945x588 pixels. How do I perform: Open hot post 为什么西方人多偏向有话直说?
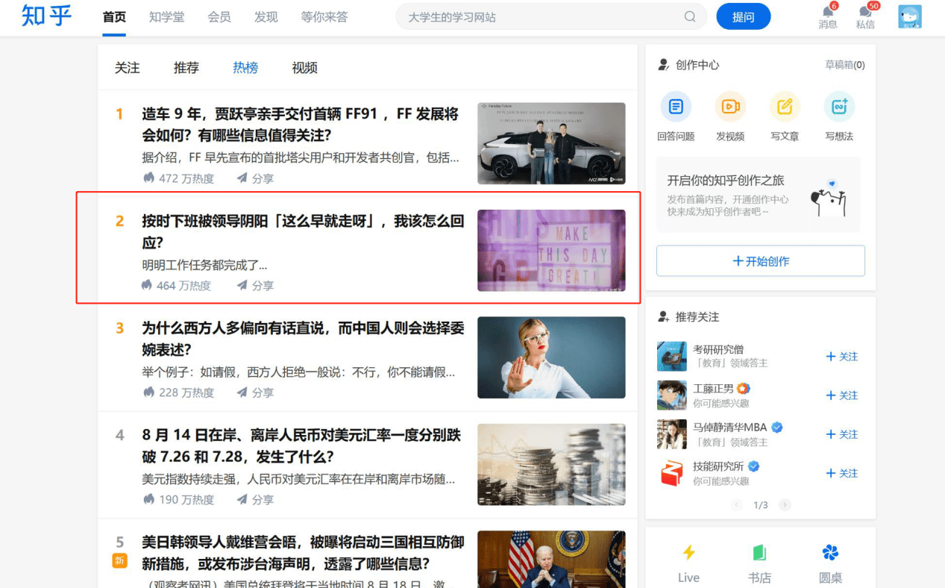[303, 339]
